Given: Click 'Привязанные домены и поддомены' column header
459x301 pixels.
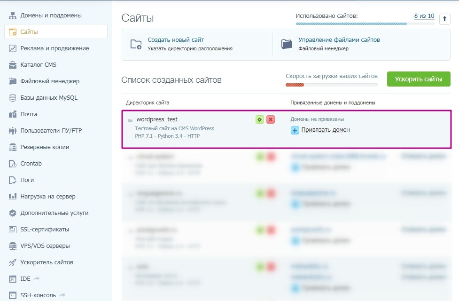Looking at the screenshot, I should (333, 103).
